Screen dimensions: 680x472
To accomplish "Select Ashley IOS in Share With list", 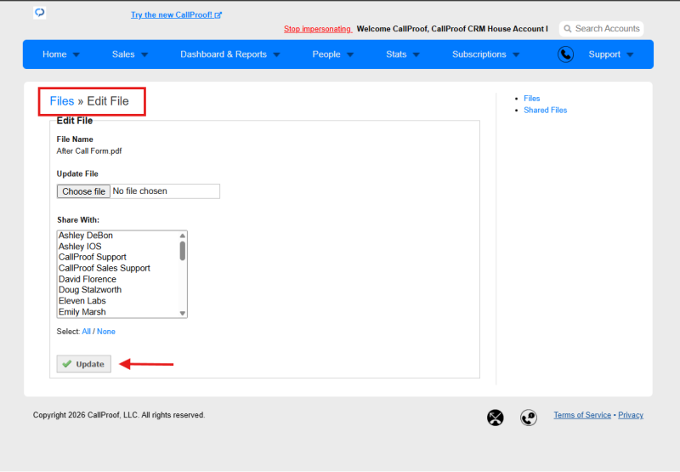I will pos(117,247).
